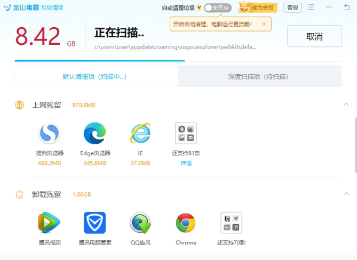Click the vertical scrollbar
This screenshot has width=357, height=260.
[x=356, y=145]
